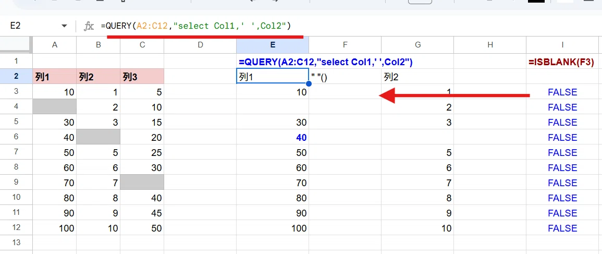Select row 11 header

pyautogui.click(x=16, y=213)
